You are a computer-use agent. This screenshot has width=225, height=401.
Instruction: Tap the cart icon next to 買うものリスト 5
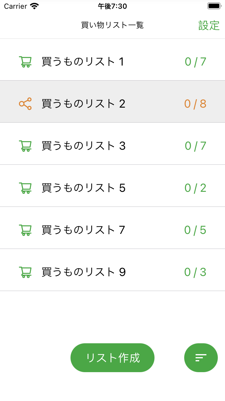coord(25,188)
